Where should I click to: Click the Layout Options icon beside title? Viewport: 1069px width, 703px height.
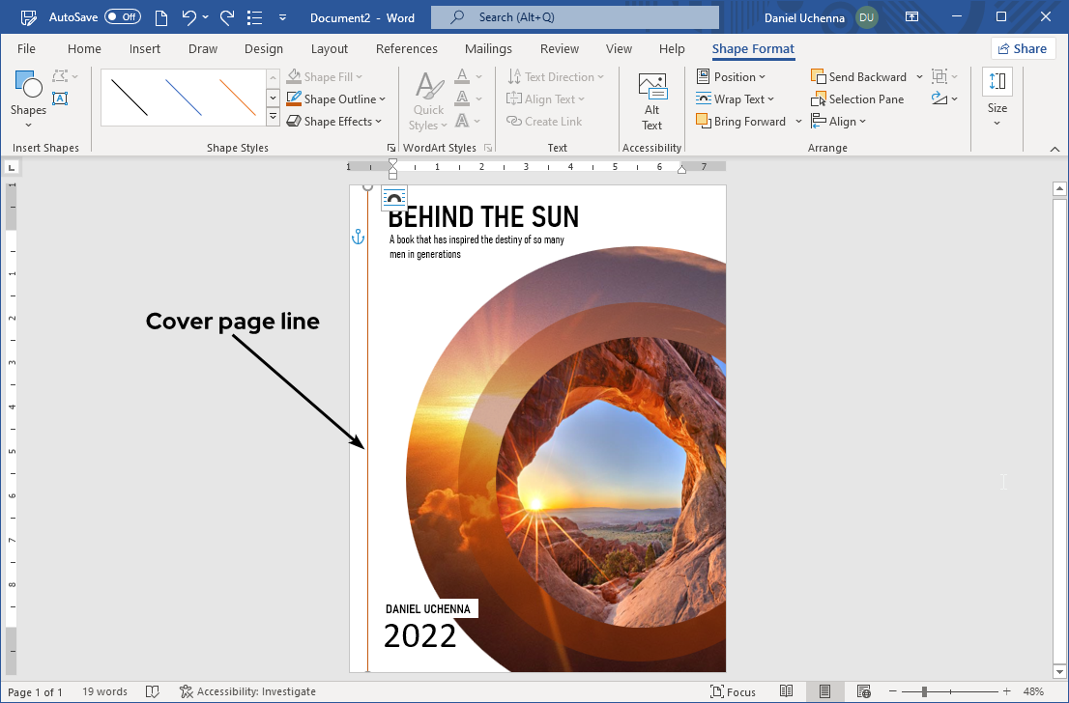[x=394, y=198]
